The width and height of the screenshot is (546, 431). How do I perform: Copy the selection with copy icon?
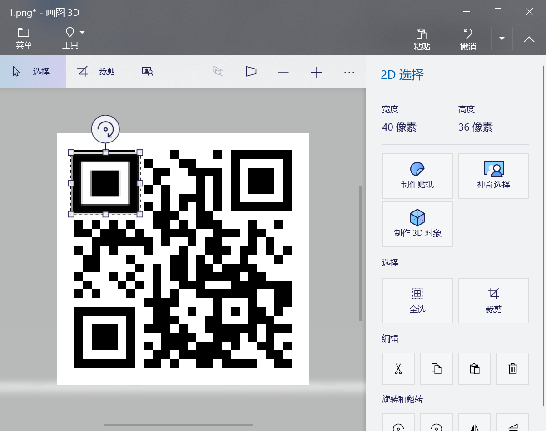click(x=437, y=369)
